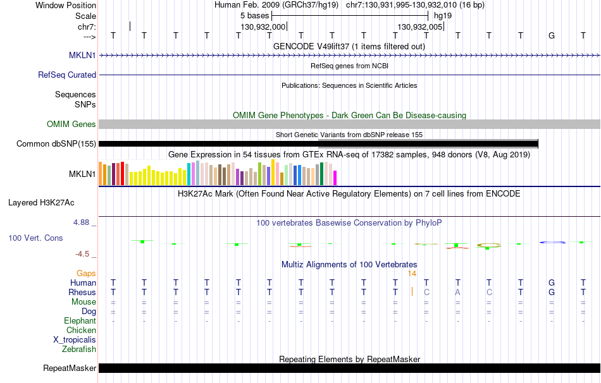Open the GENCODE V49lift37 track title
The width and height of the screenshot is (601, 383).
click(349, 46)
